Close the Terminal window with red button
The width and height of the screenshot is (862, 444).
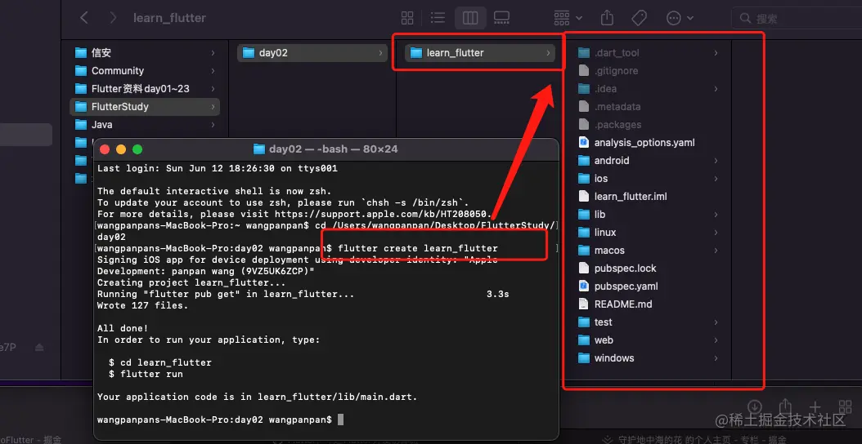[x=105, y=149]
